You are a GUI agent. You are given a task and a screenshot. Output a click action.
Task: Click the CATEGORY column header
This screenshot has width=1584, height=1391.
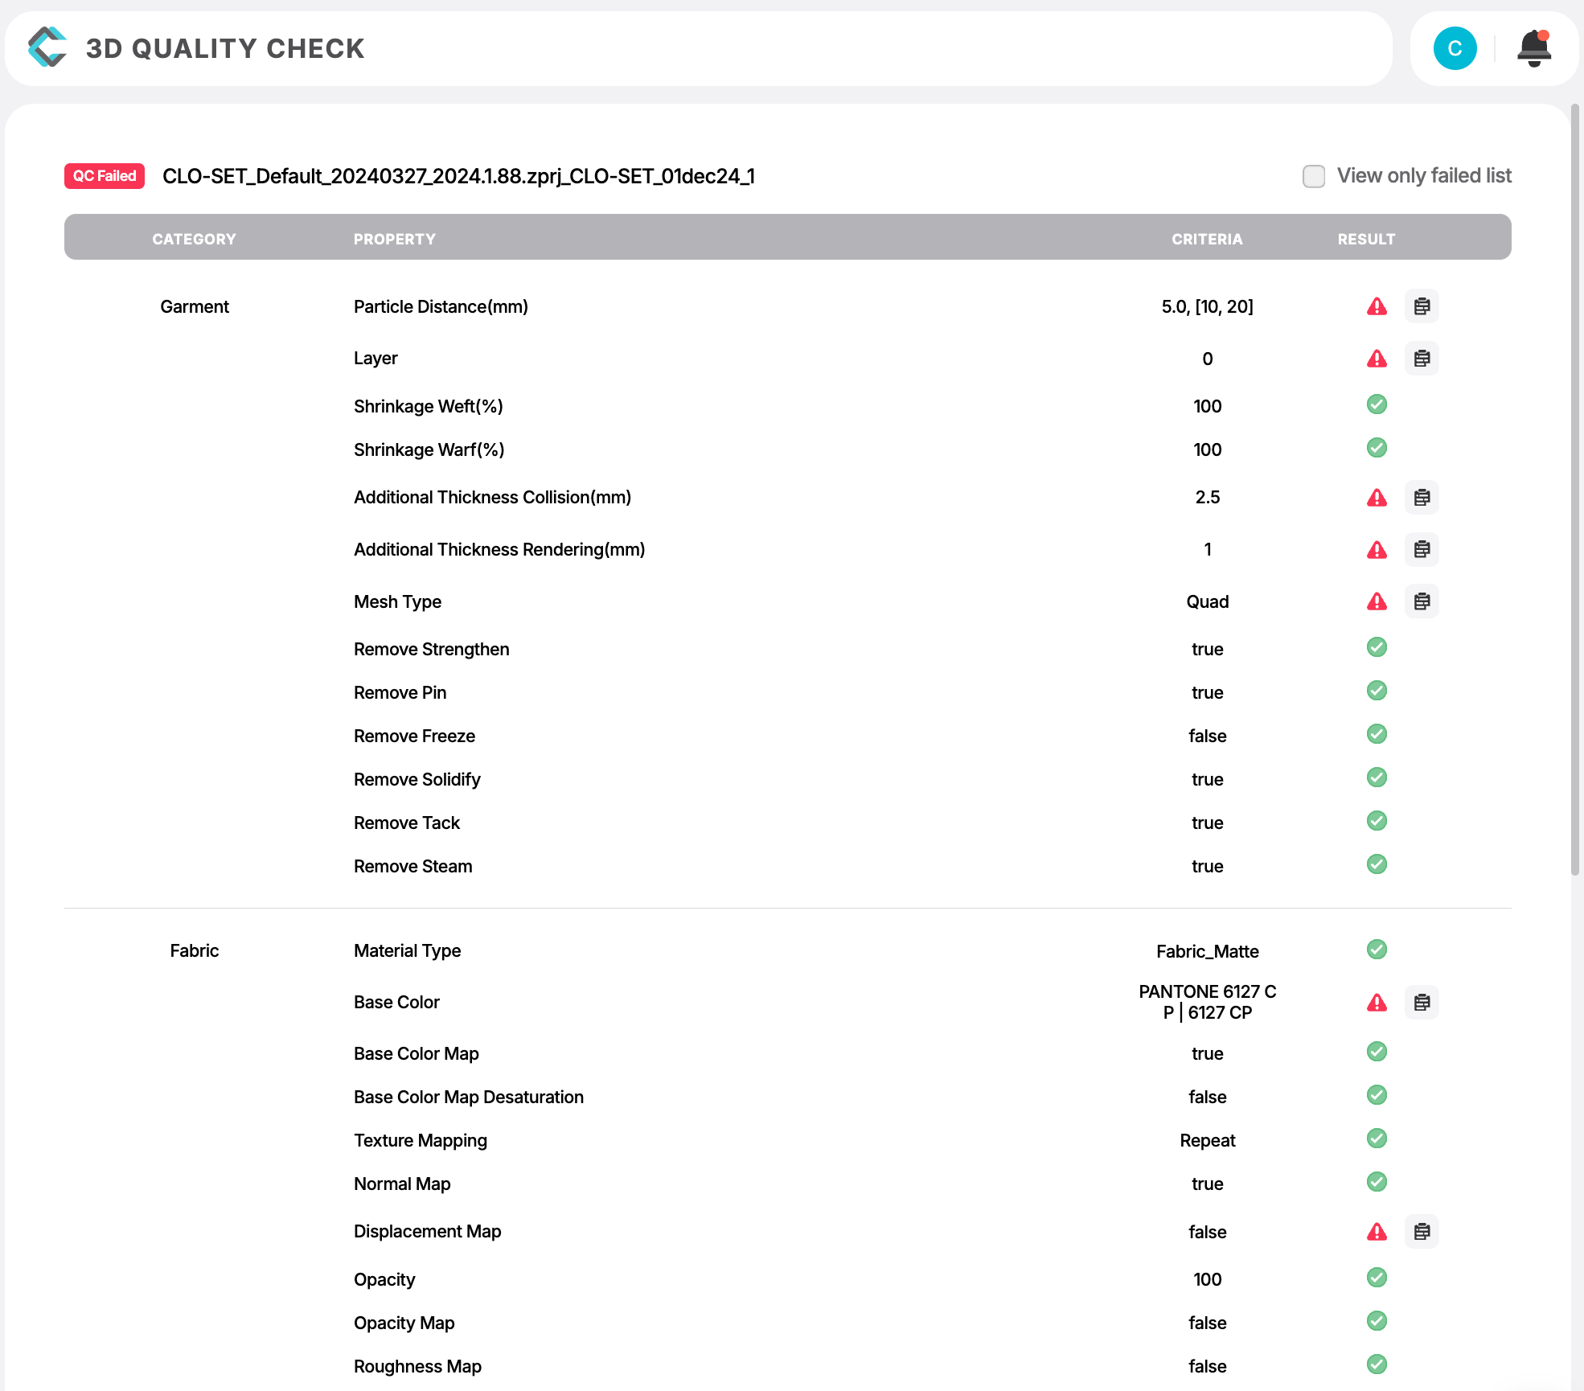tap(194, 238)
